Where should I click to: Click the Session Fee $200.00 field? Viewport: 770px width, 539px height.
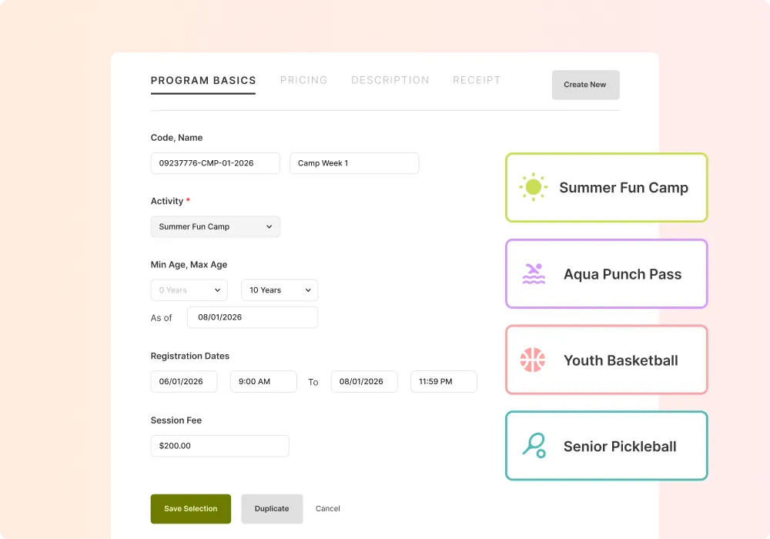pos(220,446)
